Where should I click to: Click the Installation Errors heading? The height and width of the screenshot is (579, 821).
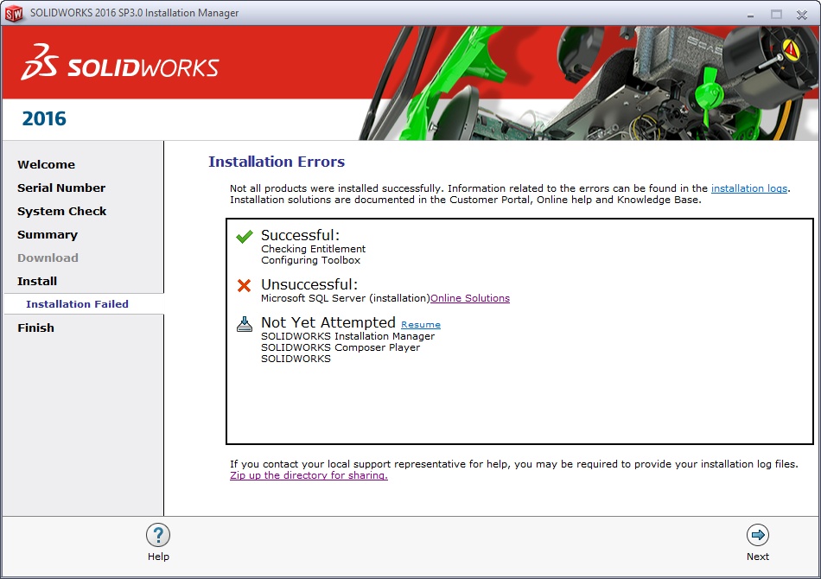click(x=277, y=162)
